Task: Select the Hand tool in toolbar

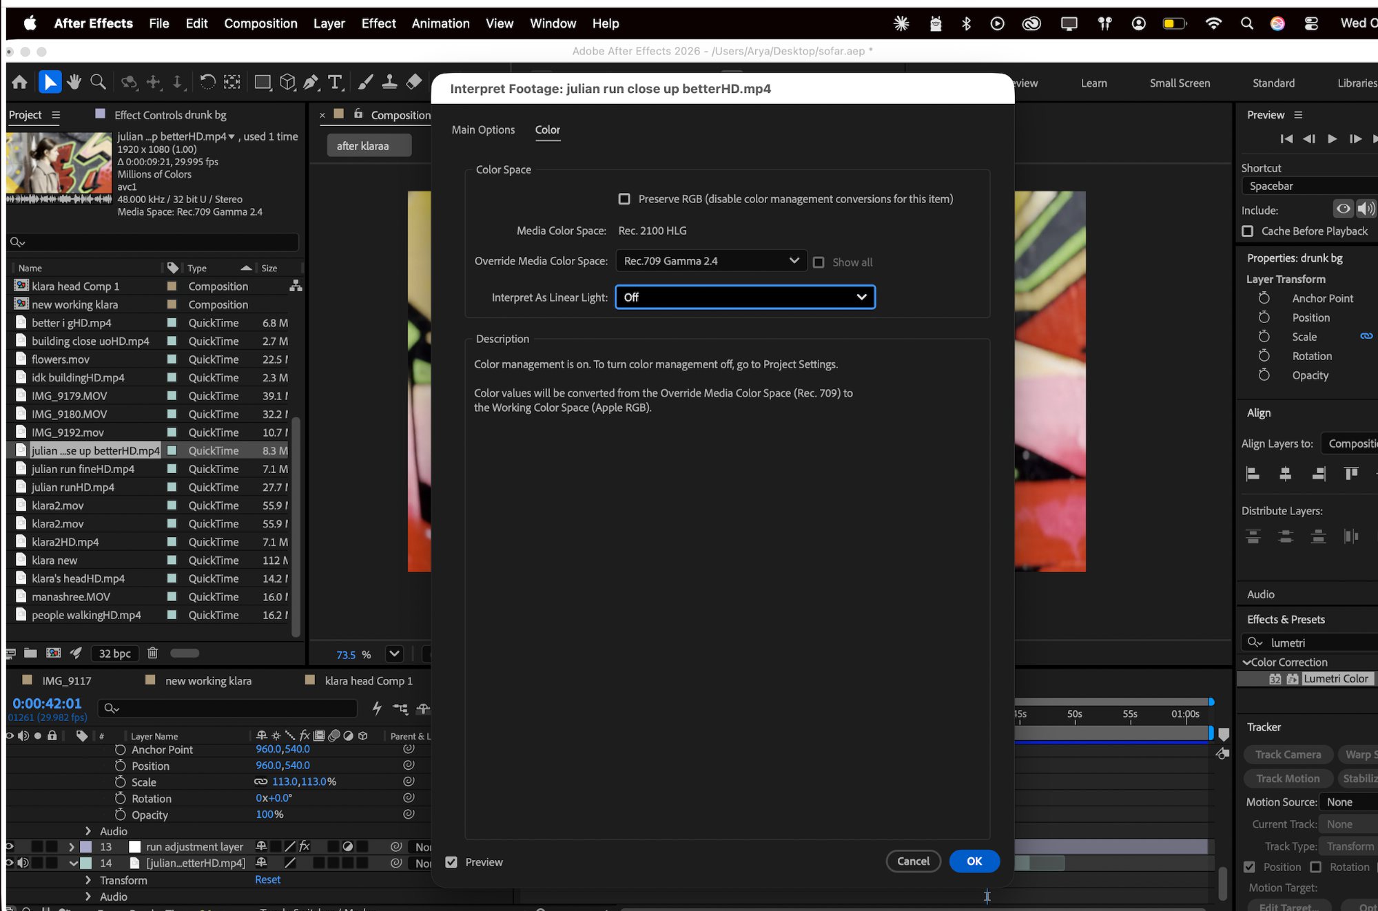Action: [74, 83]
